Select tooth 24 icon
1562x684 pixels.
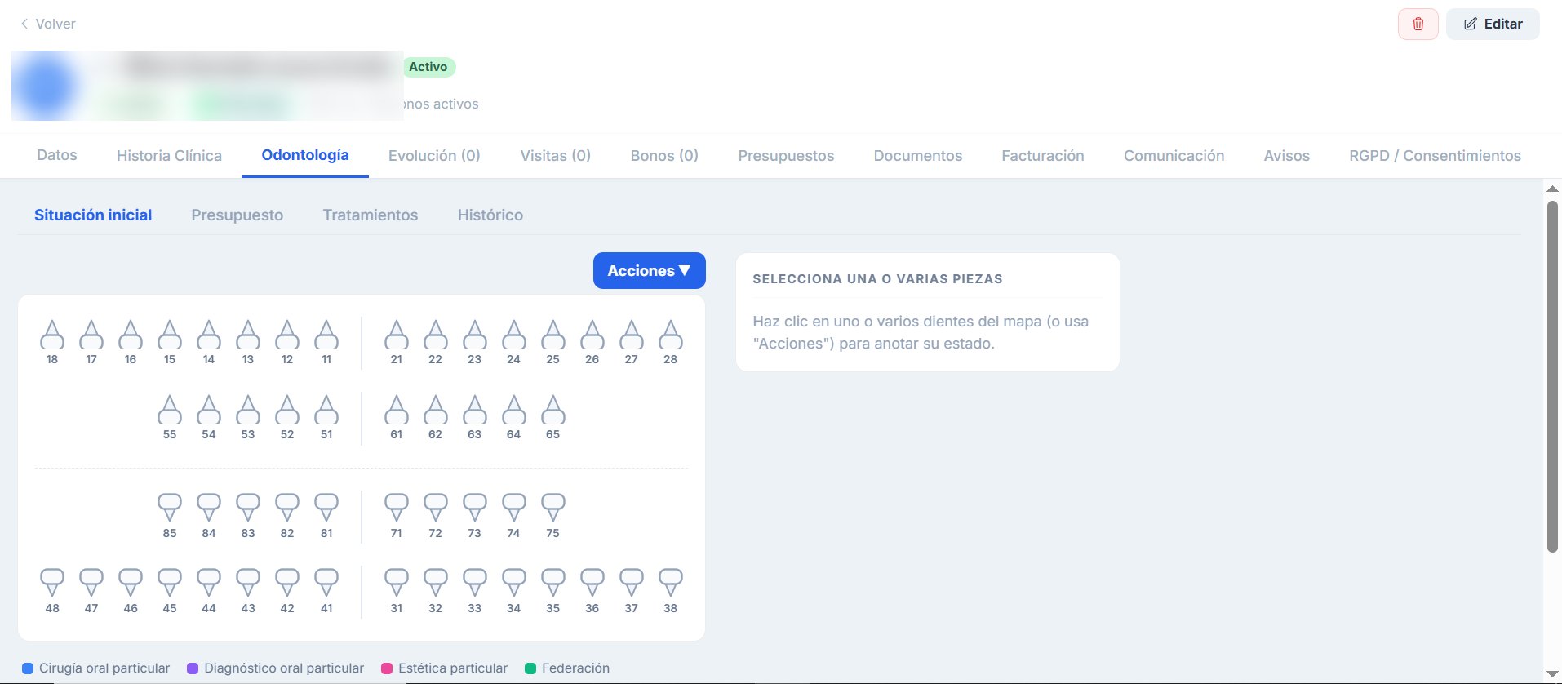[x=514, y=335]
